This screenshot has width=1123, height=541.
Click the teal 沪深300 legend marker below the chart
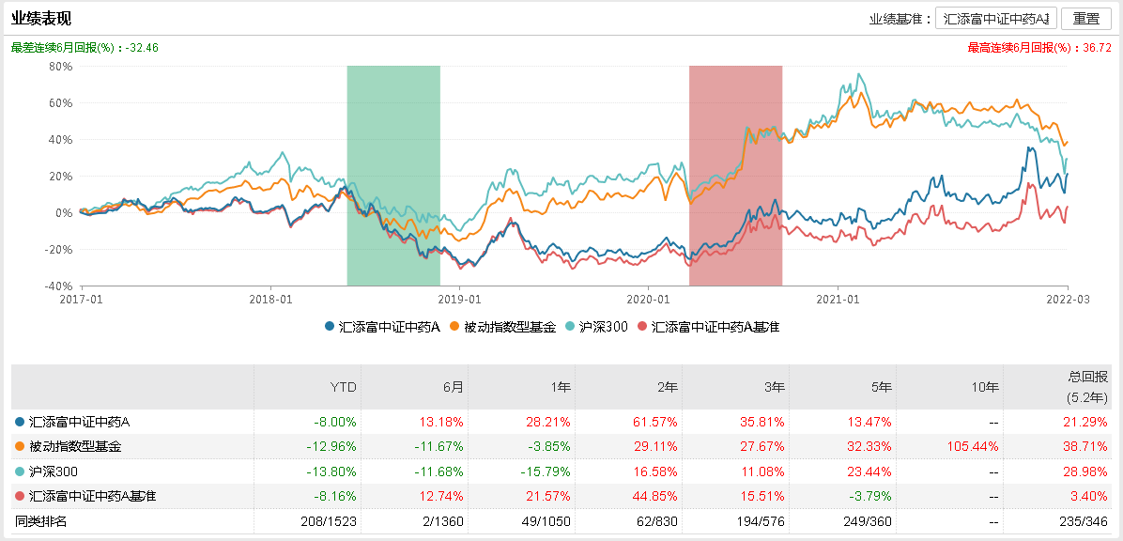pyautogui.click(x=572, y=327)
